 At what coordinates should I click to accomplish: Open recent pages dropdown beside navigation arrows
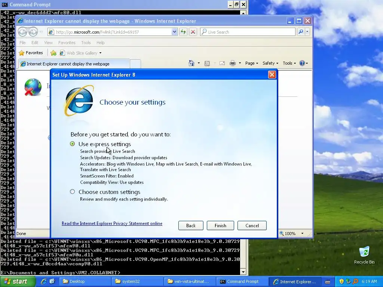click(x=41, y=32)
